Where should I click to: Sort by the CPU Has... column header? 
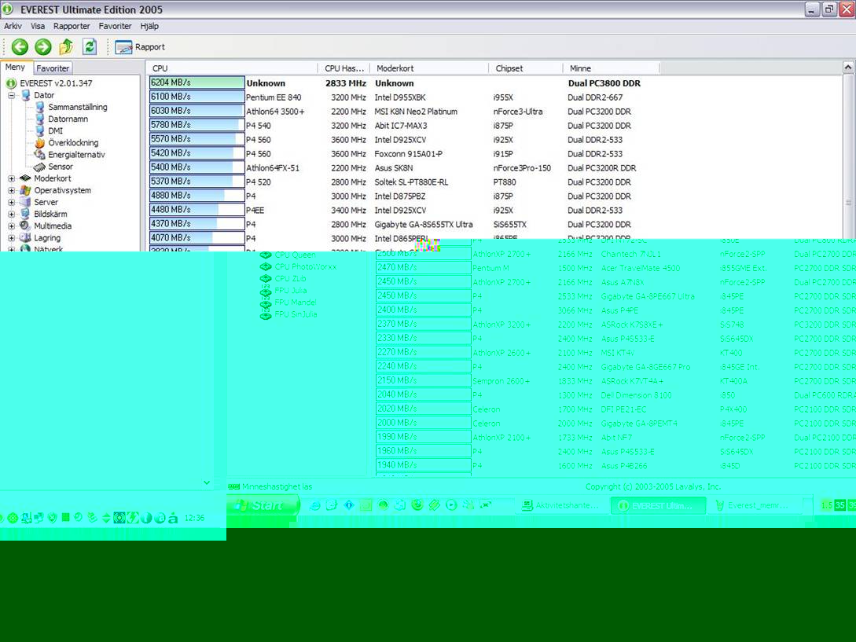pyautogui.click(x=344, y=68)
